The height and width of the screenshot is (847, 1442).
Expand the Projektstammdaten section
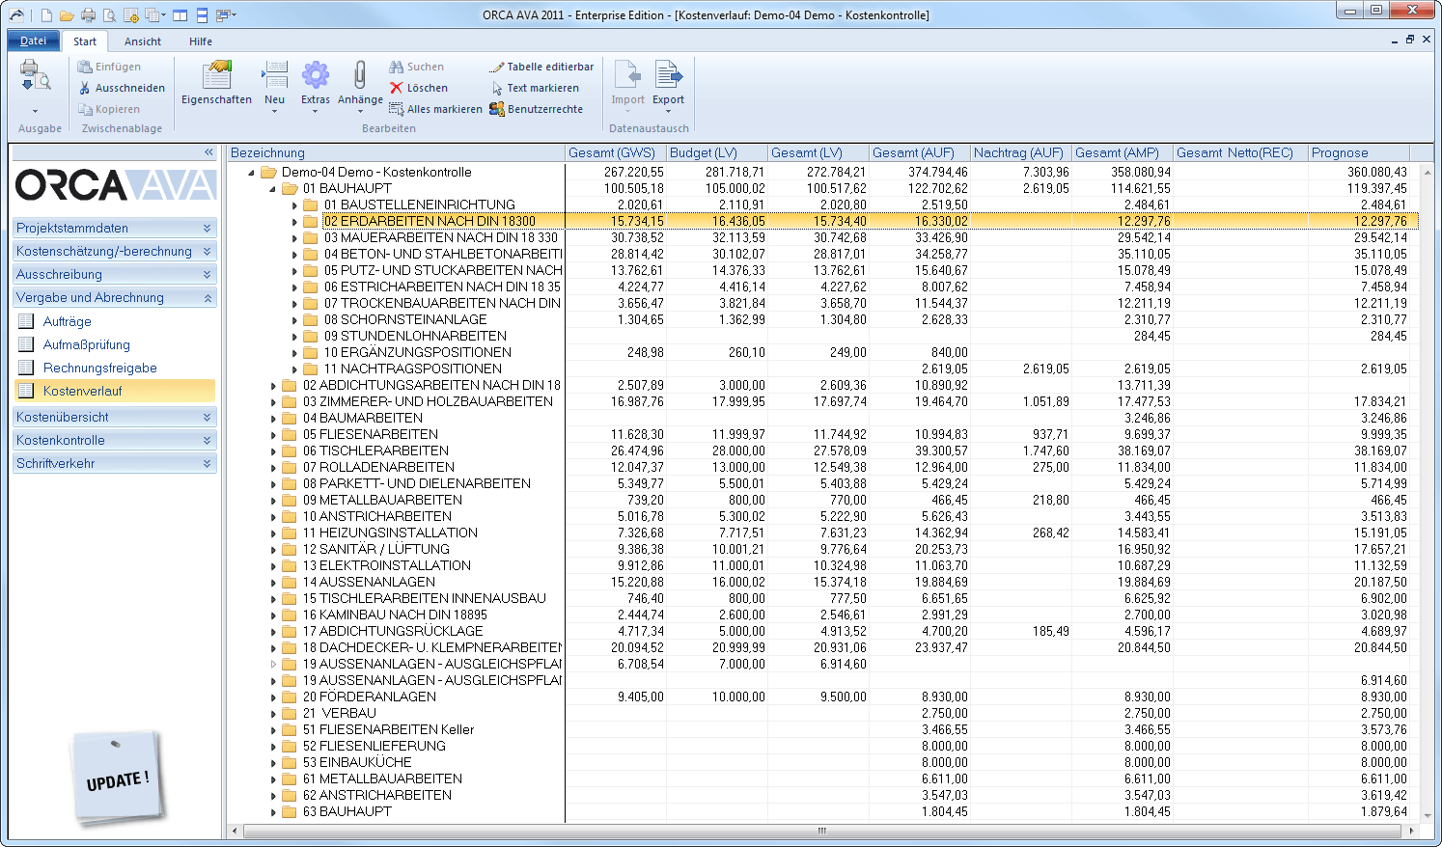[x=114, y=228]
